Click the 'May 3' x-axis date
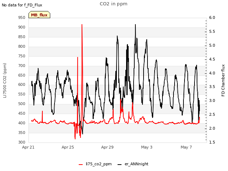Screen dimensions: 228x171 pos(147,147)
